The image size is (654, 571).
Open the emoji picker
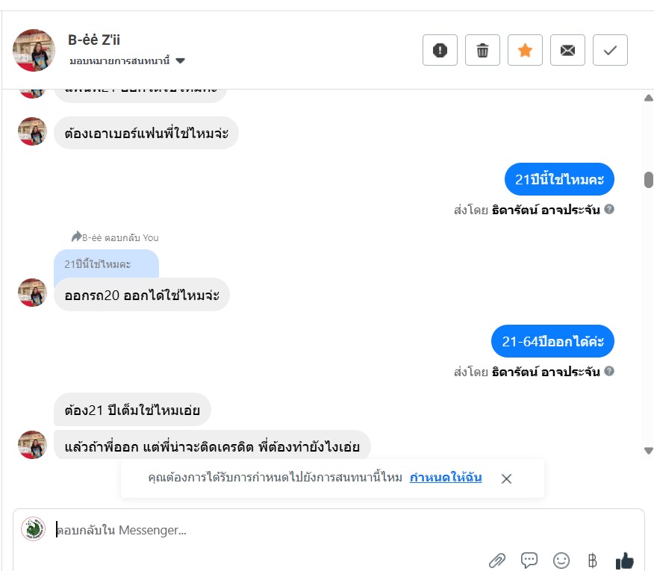tap(561, 561)
